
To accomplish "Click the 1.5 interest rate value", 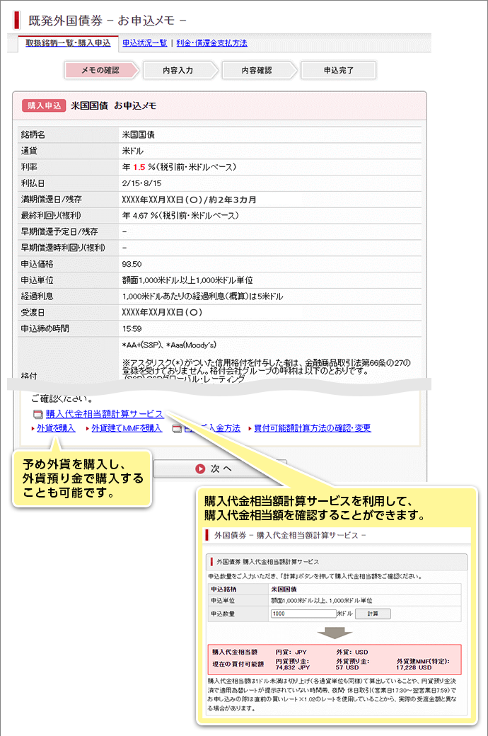I will click(x=139, y=167).
